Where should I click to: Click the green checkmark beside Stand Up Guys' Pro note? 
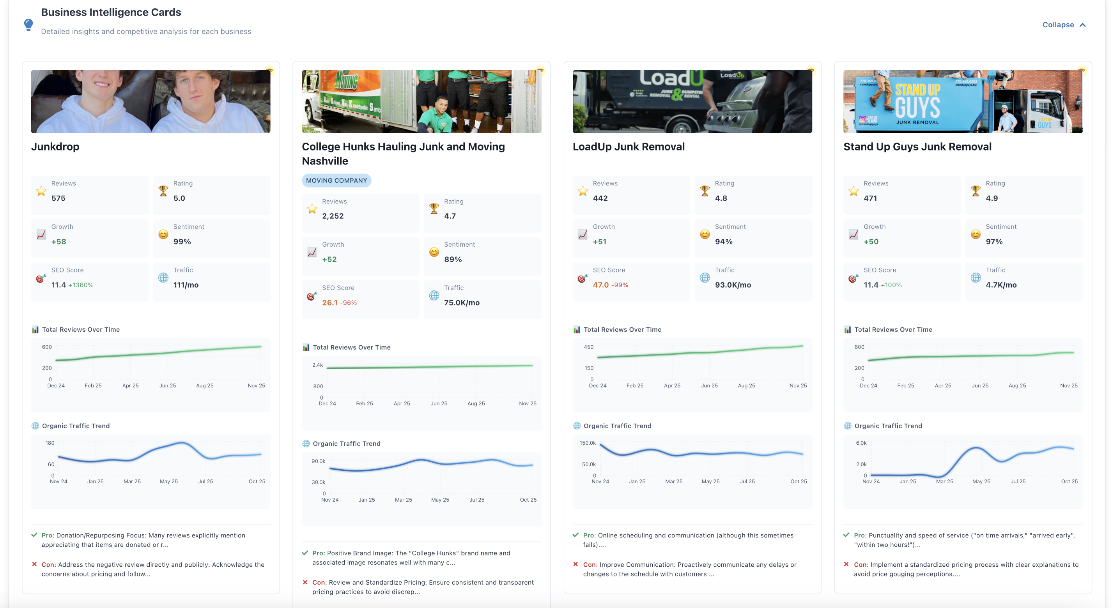tap(847, 535)
